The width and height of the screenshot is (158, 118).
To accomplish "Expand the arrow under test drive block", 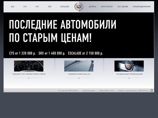I will (x=29, y=78).
